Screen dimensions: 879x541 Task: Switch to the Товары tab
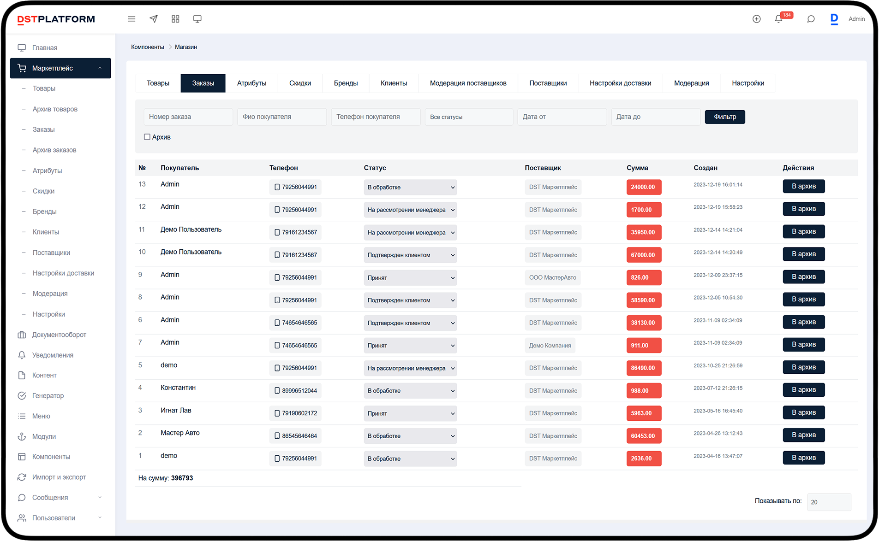point(158,83)
